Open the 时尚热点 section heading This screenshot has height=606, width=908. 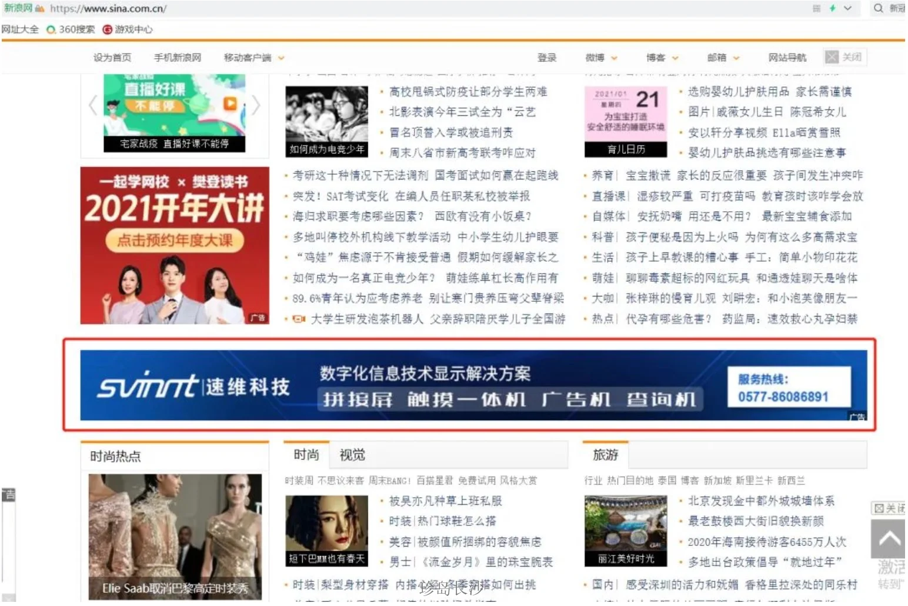[115, 457]
